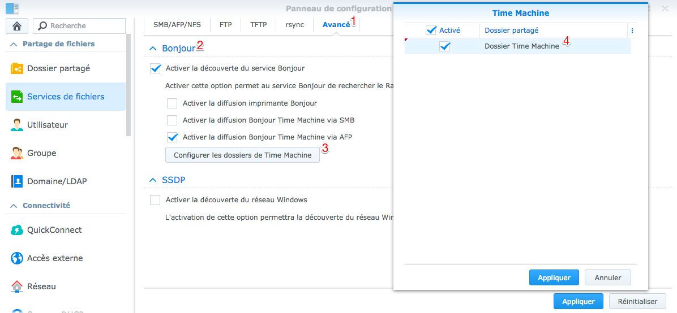Open QuickConnect in sidebar

[x=66, y=230]
